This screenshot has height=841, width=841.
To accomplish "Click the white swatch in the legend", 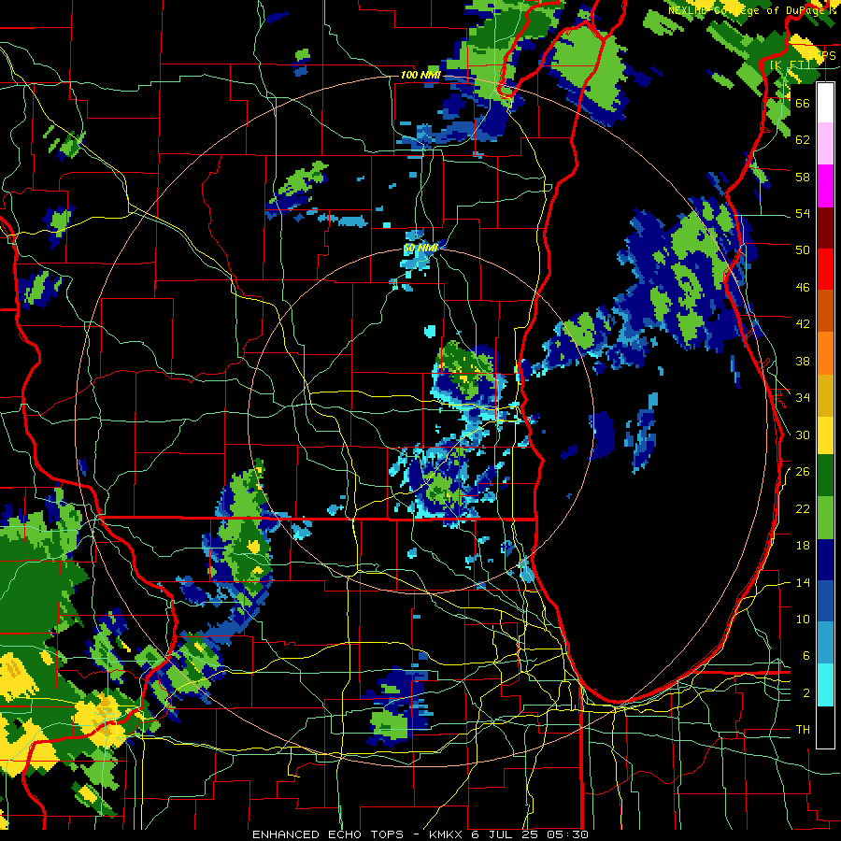I will [x=825, y=103].
